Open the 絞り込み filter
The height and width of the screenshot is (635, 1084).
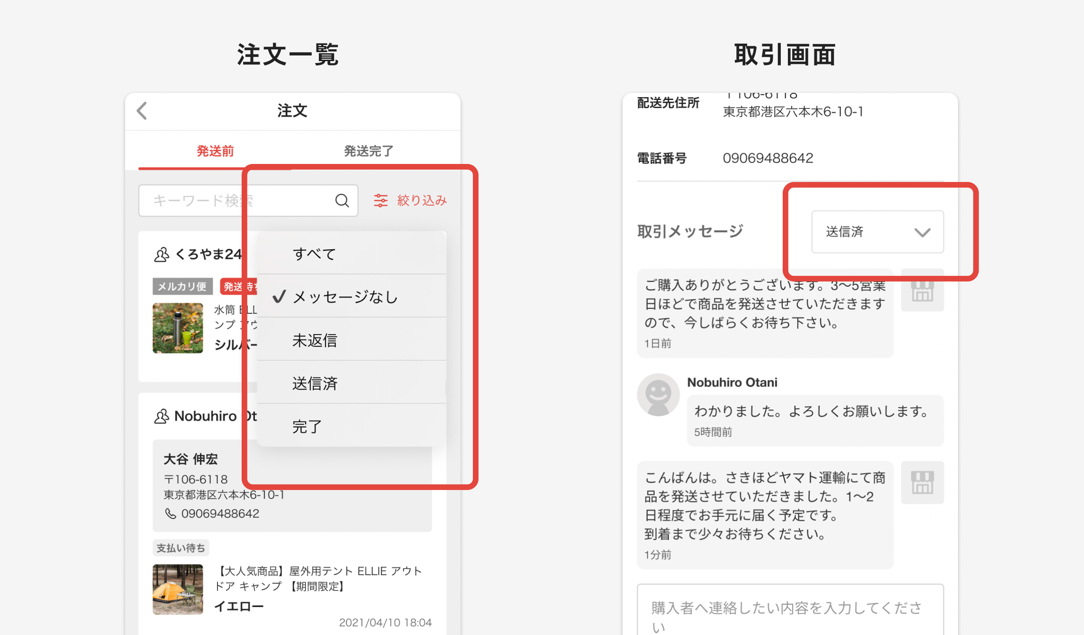point(410,200)
